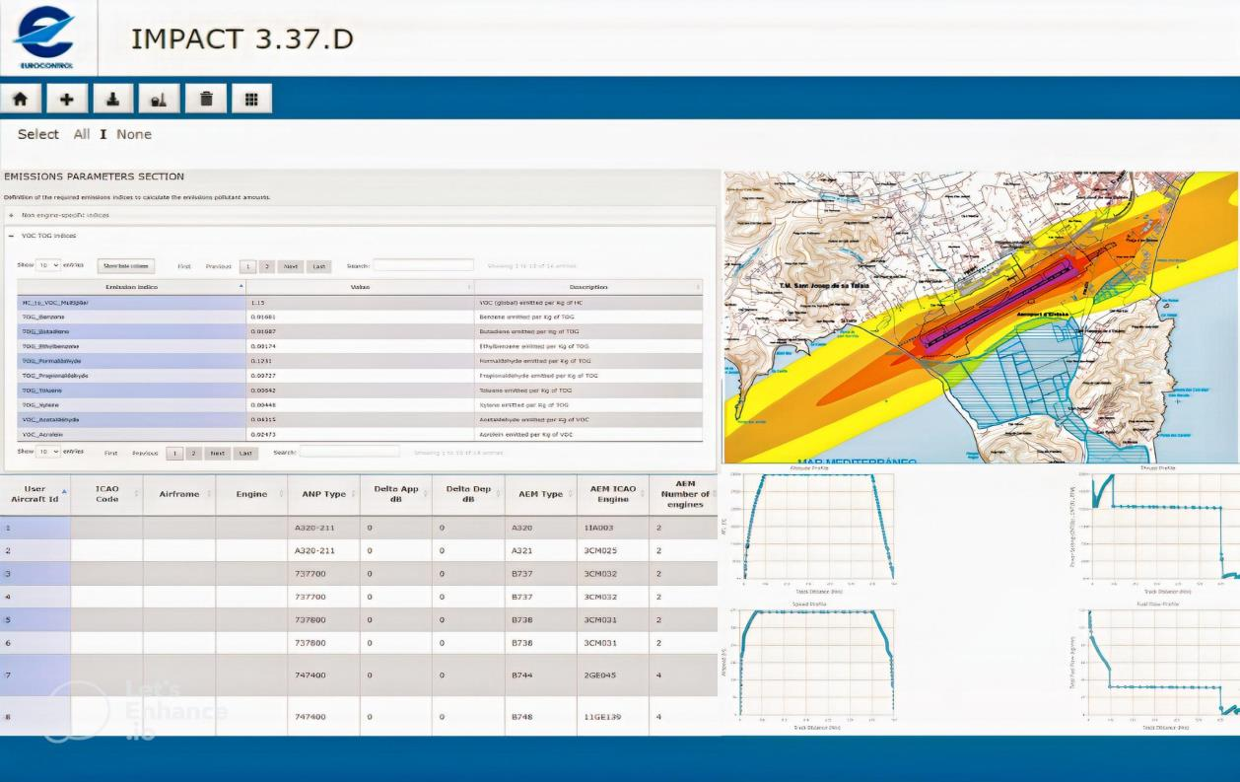Go to page 2 below the emission table

[193, 454]
